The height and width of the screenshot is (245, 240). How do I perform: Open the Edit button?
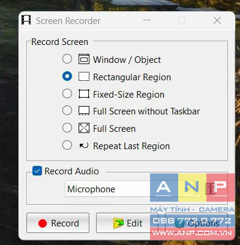(x=127, y=223)
